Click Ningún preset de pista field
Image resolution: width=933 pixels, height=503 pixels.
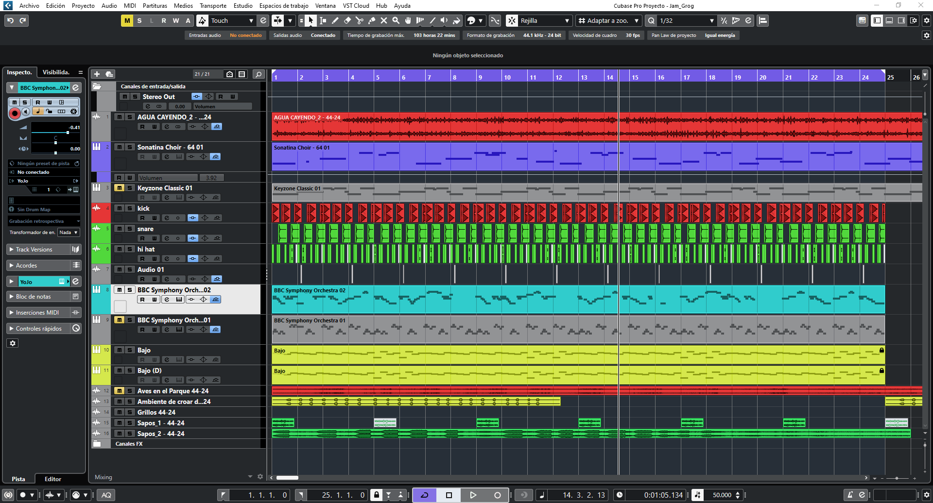pos(44,164)
